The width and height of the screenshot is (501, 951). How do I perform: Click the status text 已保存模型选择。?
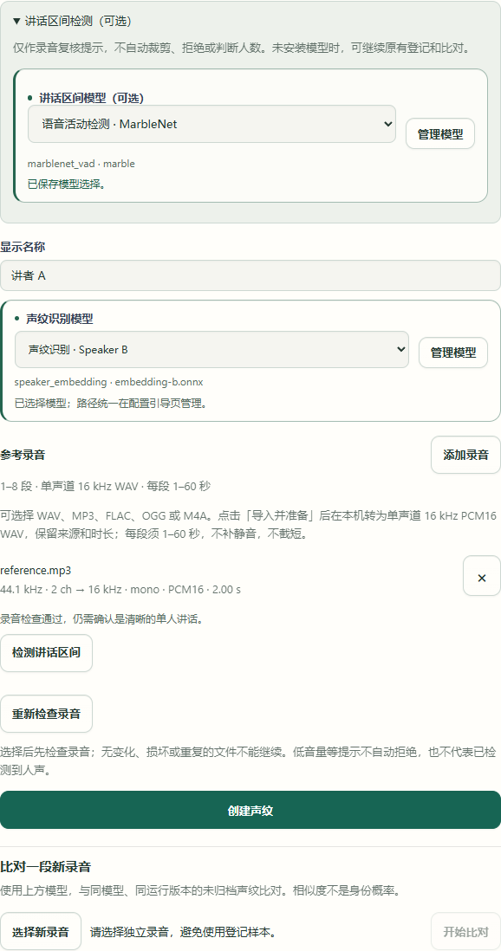67,184
